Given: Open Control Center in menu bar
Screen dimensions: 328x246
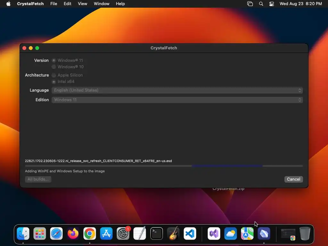Looking at the screenshot, I should pyautogui.click(x=272, y=4).
